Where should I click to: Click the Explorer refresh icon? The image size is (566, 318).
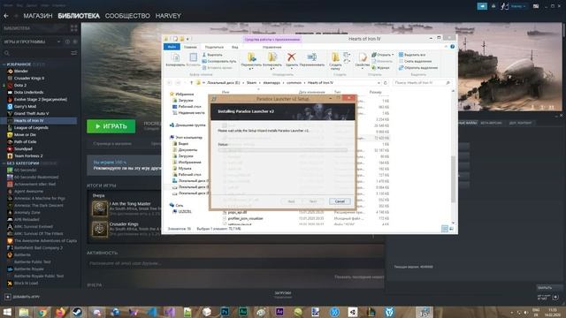tap(386, 83)
